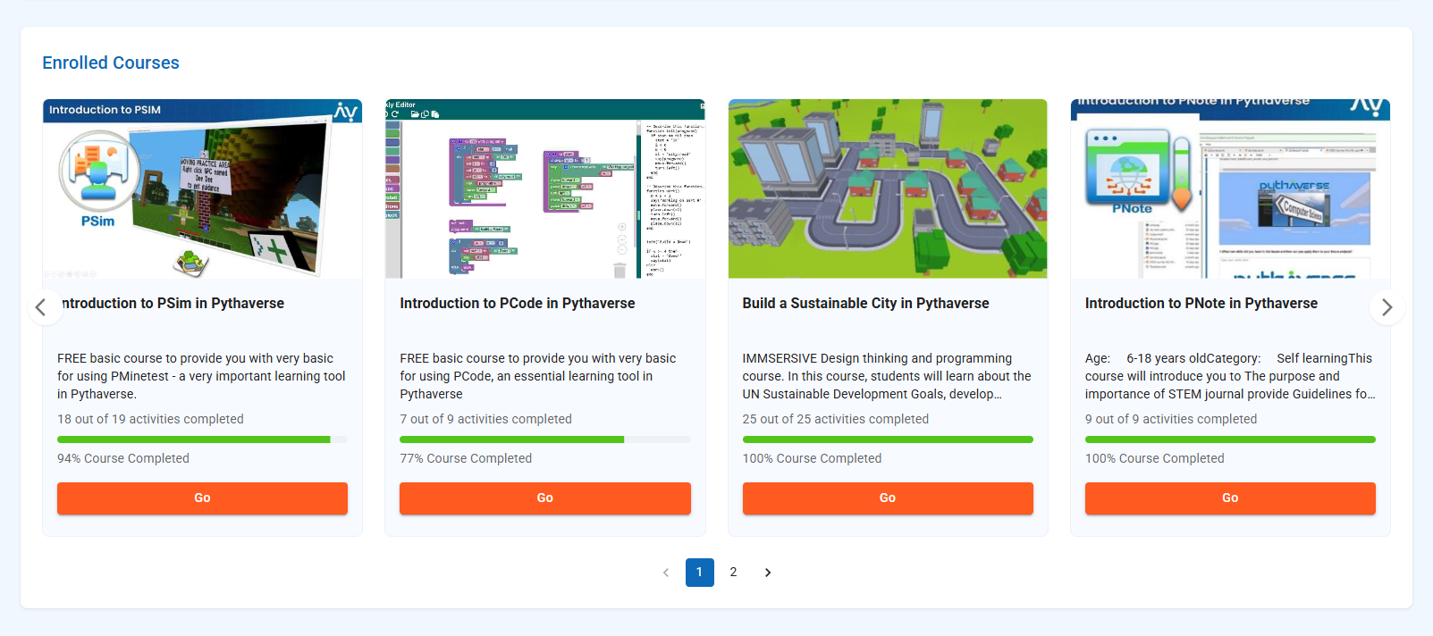Click the carousel next arrow
Image resolution: width=1433 pixels, height=636 pixels.
tap(1387, 307)
